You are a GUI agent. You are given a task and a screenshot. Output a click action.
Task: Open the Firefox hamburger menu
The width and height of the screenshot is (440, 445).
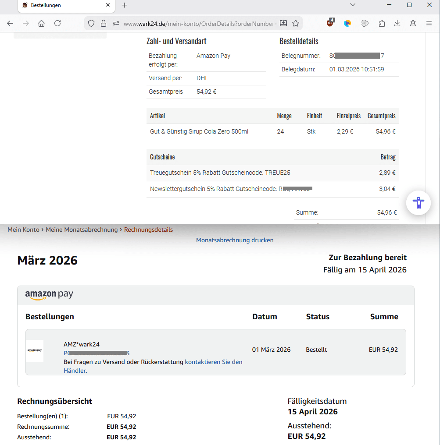click(429, 23)
